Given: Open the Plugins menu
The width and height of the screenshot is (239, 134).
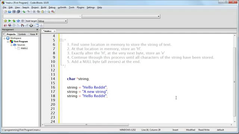Looking at the screenshot, I should 81,7.
